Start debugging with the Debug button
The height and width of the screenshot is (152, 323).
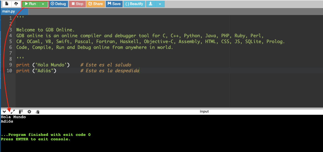coord(58,4)
